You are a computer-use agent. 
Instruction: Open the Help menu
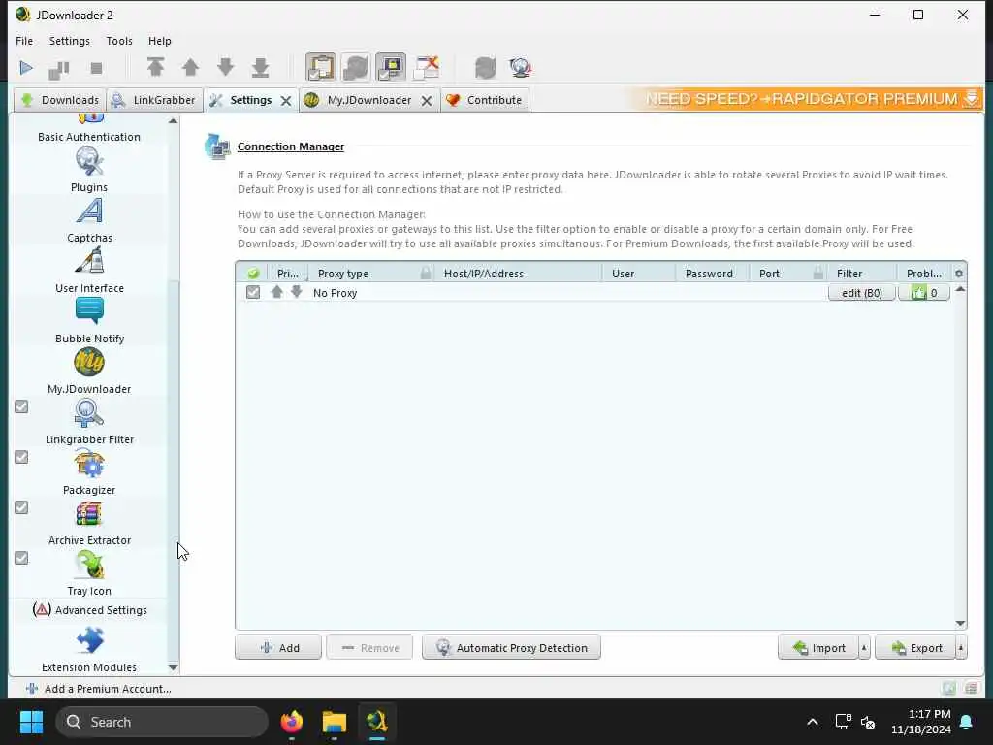(160, 41)
